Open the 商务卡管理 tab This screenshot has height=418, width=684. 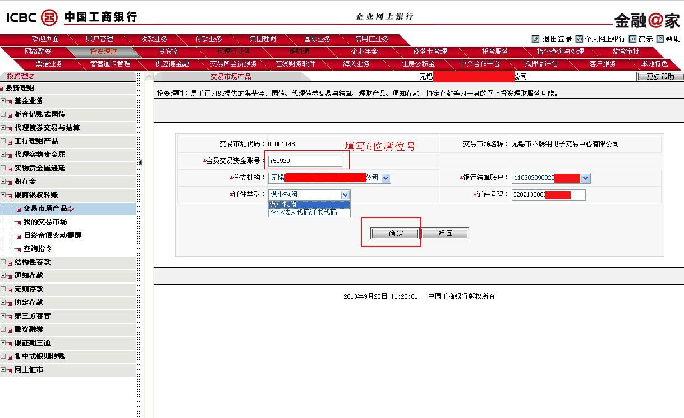(x=430, y=52)
